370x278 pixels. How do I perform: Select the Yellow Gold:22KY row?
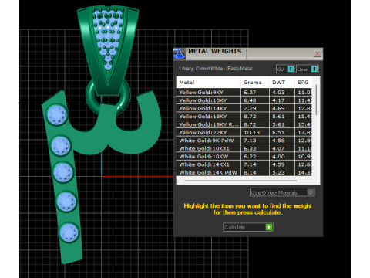(244, 132)
